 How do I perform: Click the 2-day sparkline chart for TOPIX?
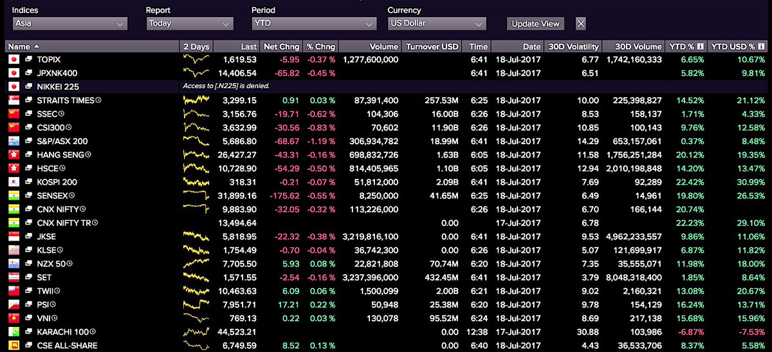196,59
